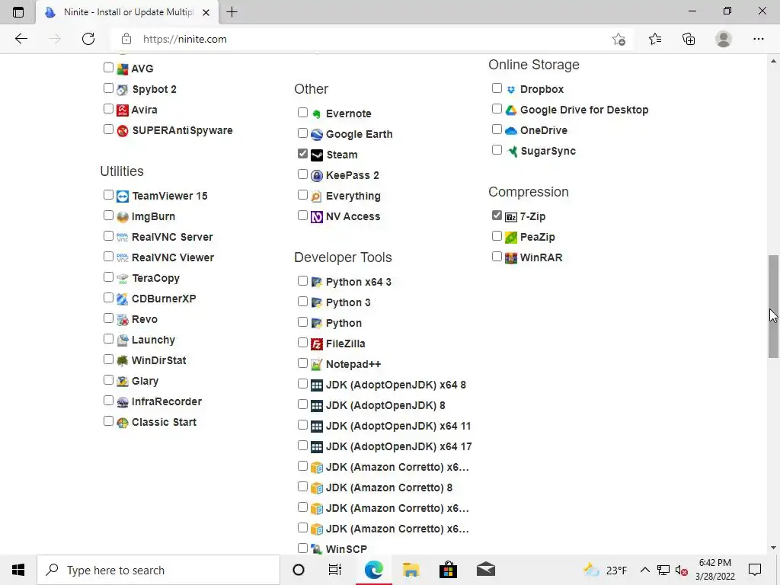
Task: Click the JDK (Amazon Corretto) 8 label
Action: click(389, 488)
